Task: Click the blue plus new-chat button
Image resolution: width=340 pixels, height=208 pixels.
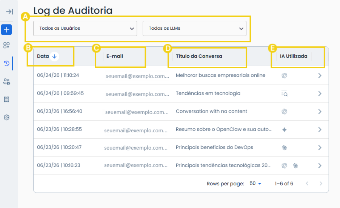Action: (x=6, y=30)
